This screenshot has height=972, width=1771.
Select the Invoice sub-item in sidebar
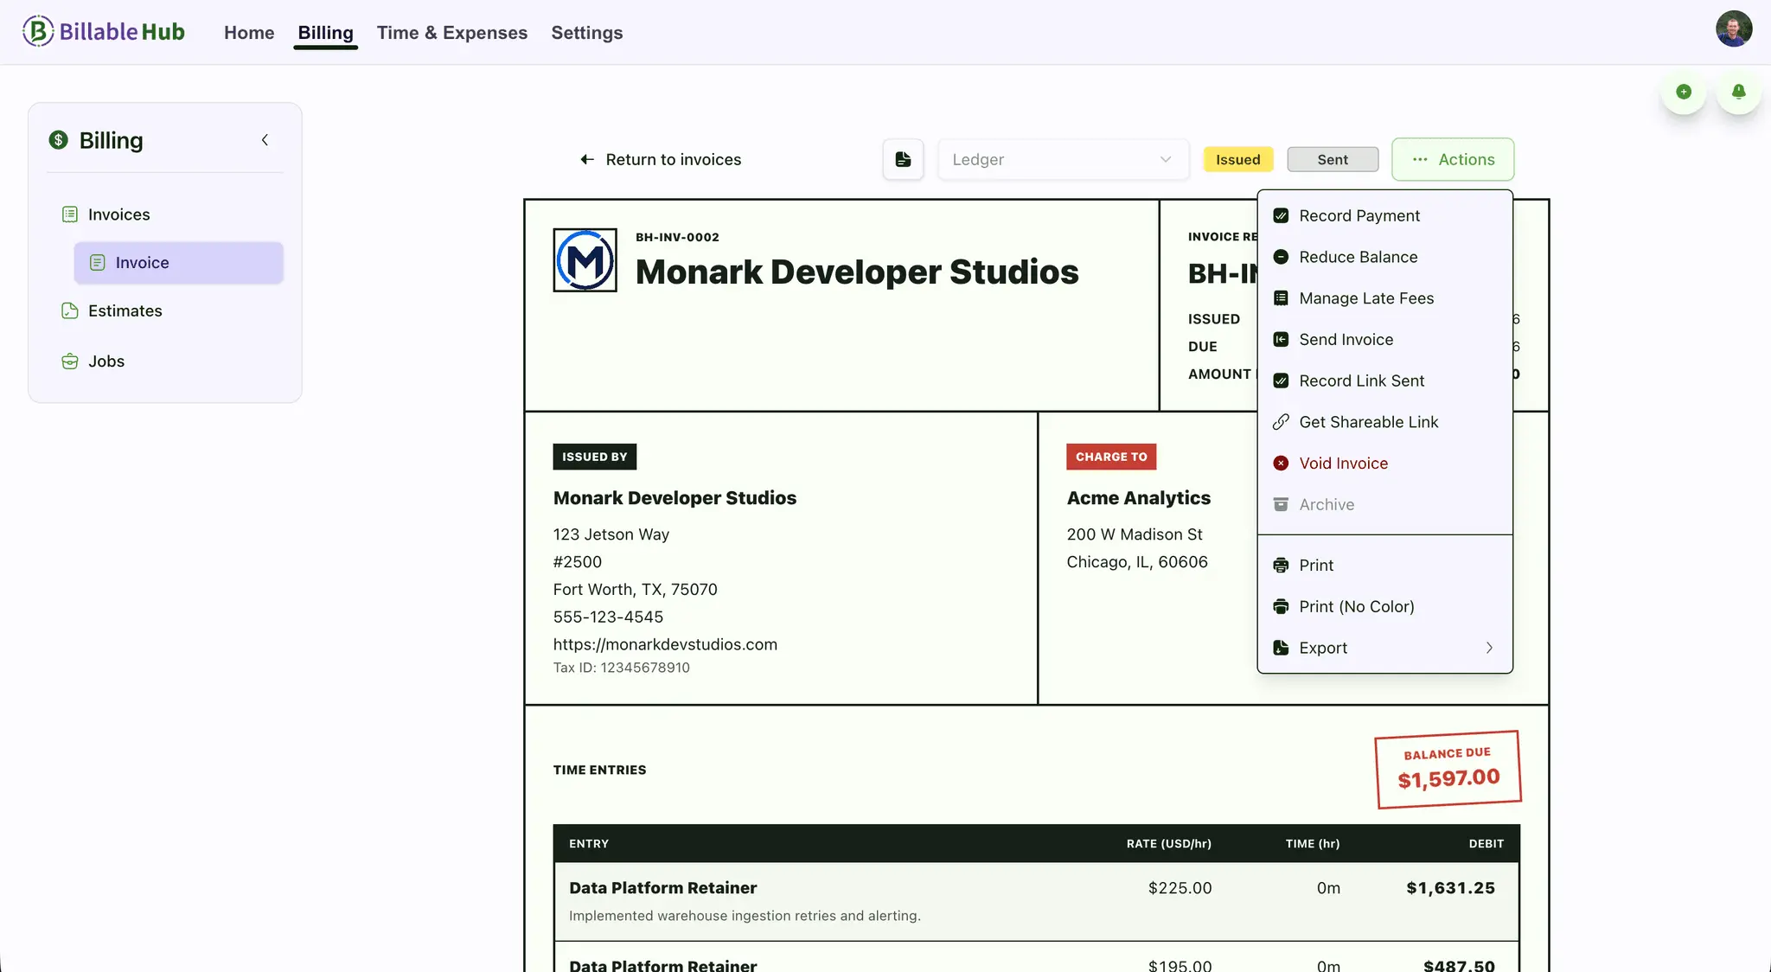pyautogui.click(x=178, y=263)
